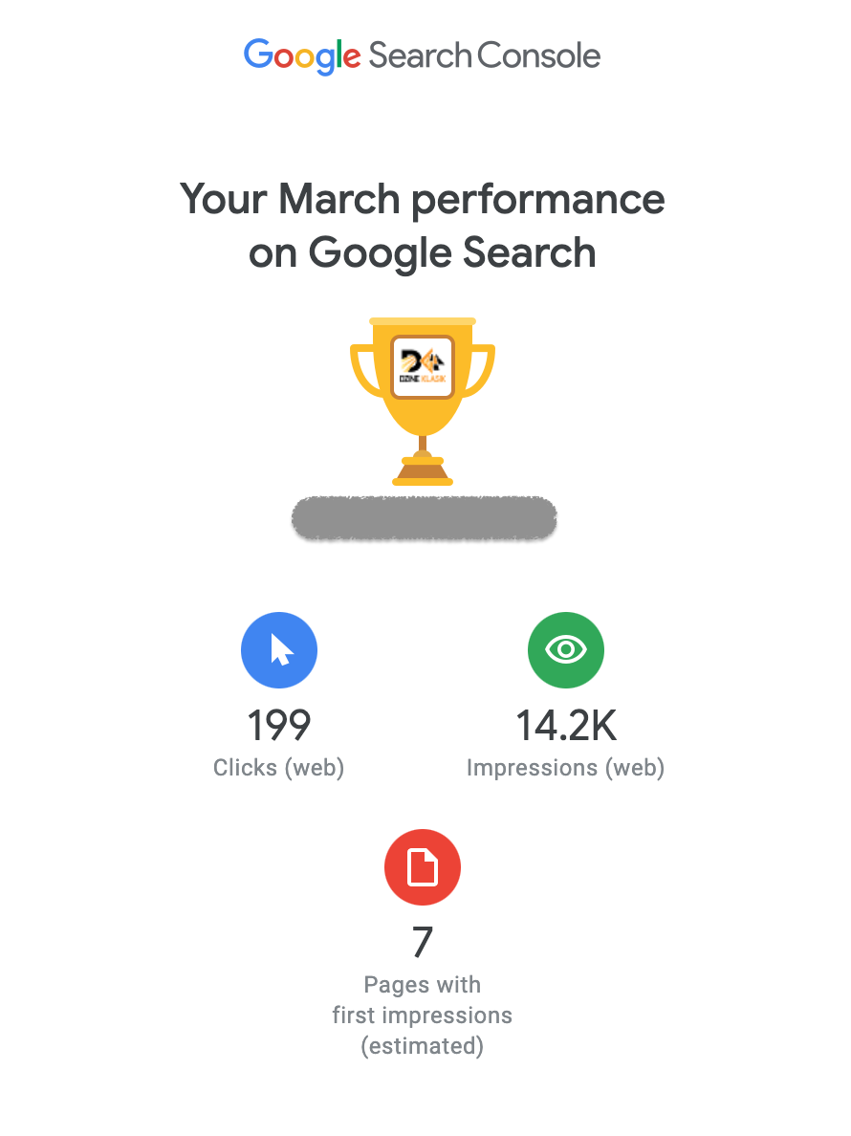This screenshot has height=1136, width=851.
Task: Click the "(estimated)" text
Action: [423, 1046]
